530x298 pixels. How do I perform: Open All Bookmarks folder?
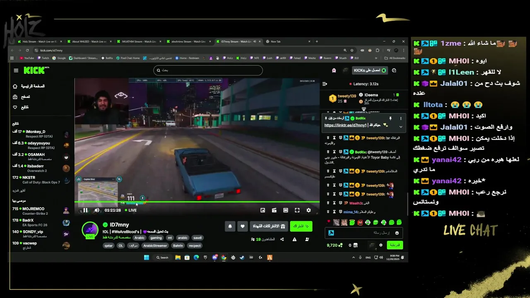(395, 58)
